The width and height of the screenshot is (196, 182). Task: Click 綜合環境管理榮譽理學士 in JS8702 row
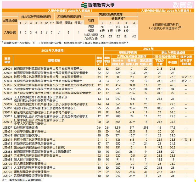pyautogui.click(x=30, y=164)
